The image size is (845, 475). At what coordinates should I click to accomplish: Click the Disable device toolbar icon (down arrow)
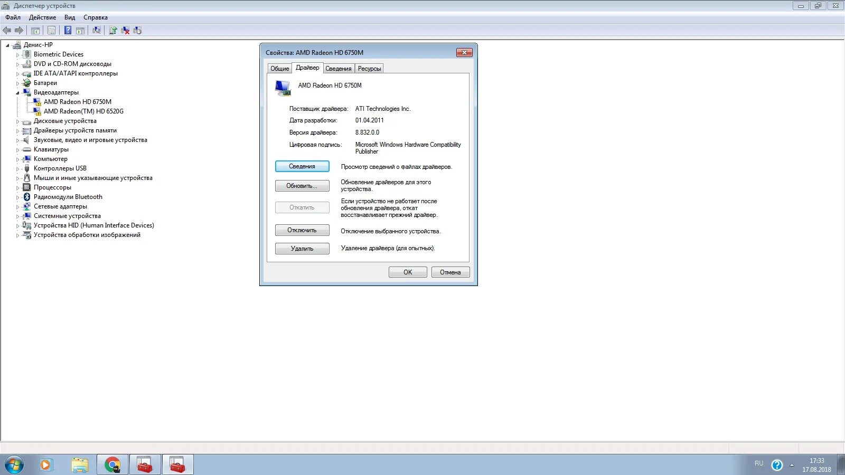(x=137, y=31)
